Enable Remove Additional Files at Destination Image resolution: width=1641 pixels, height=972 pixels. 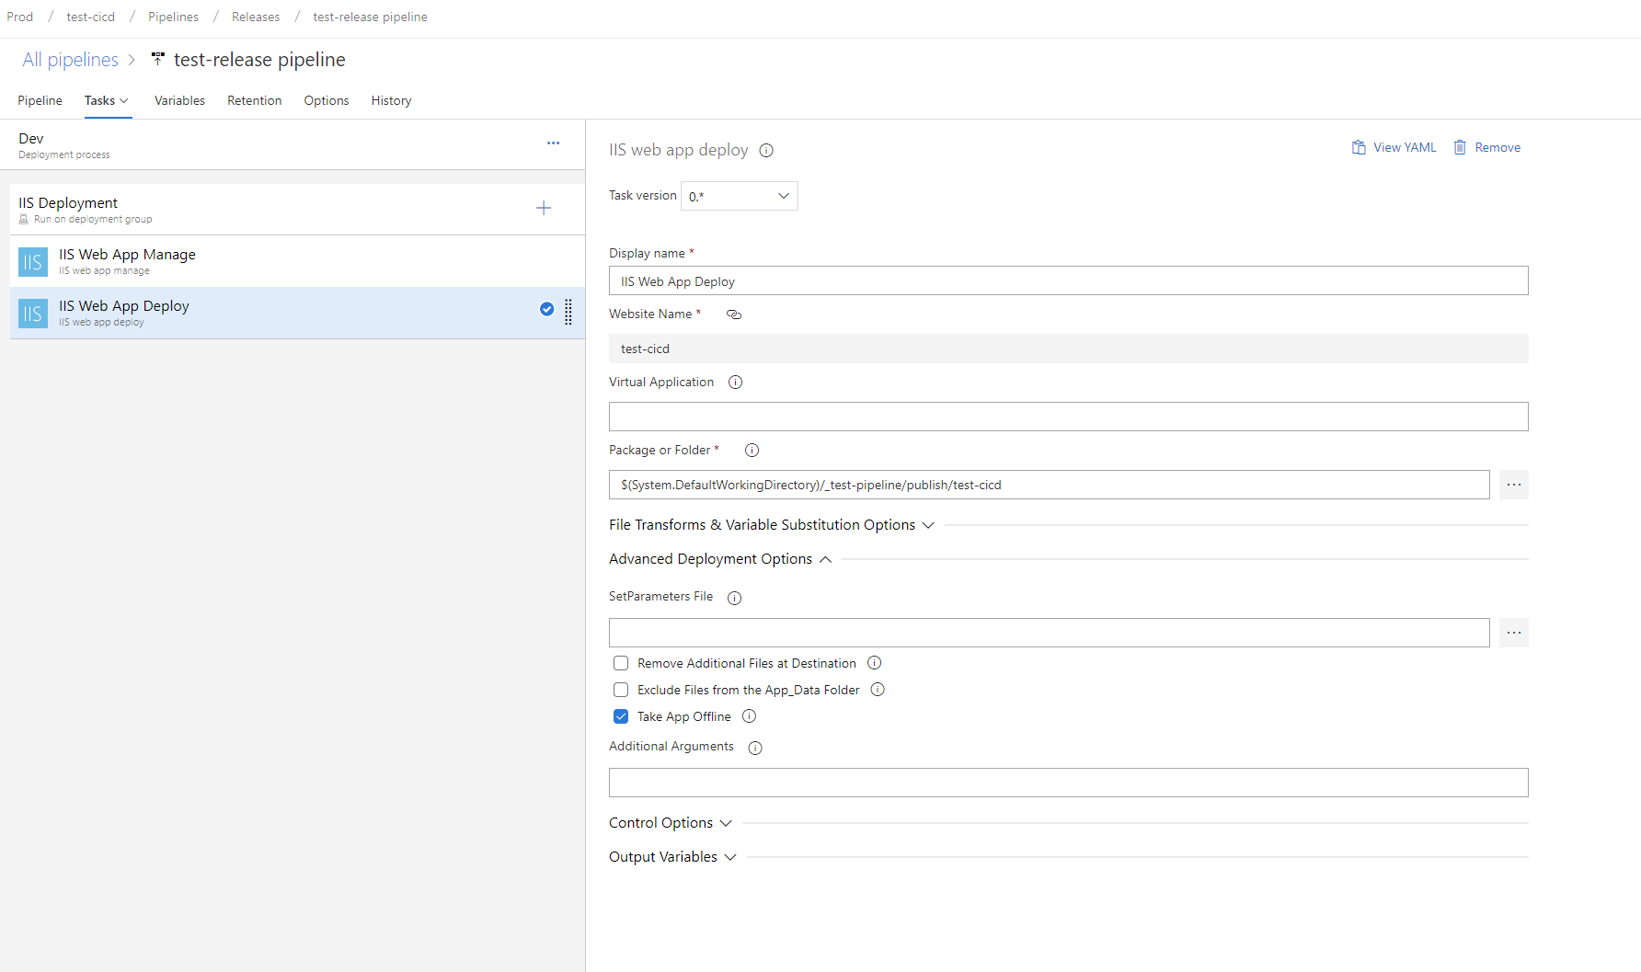[x=621, y=663]
